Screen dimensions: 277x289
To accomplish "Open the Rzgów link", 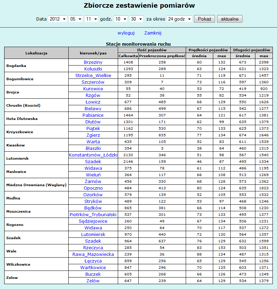I will click(x=93, y=96).
